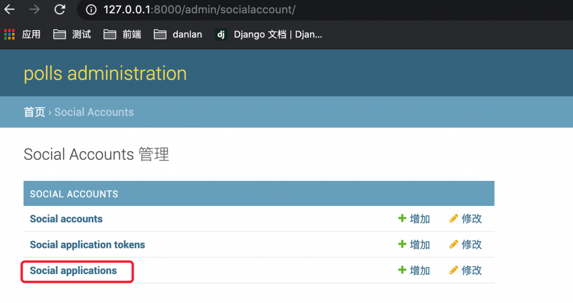Click the pencil icon for Social applications
The height and width of the screenshot is (303, 573).
[x=454, y=270]
